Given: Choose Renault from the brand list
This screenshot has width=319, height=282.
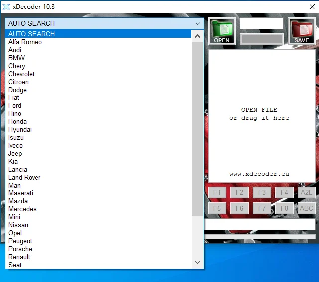Looking at the screenshot, I should tap(98, 257).
